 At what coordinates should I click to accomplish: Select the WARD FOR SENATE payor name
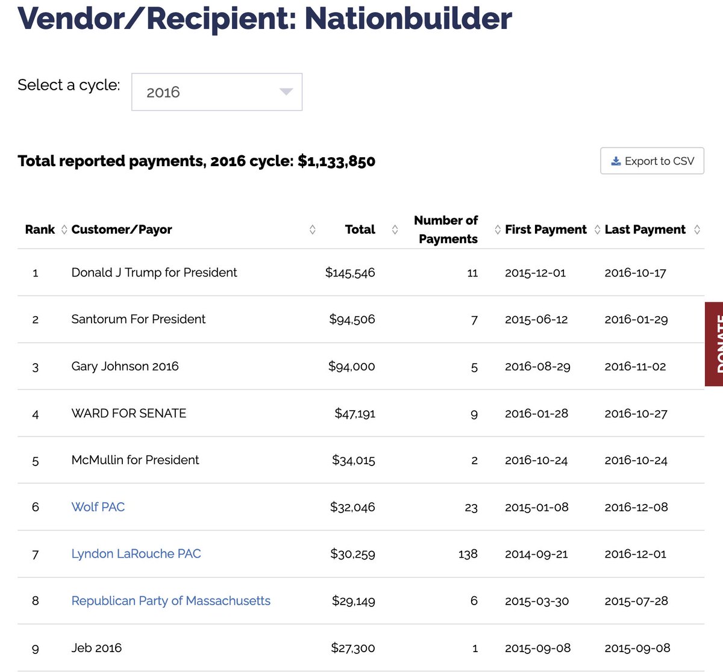coord(129,413)
